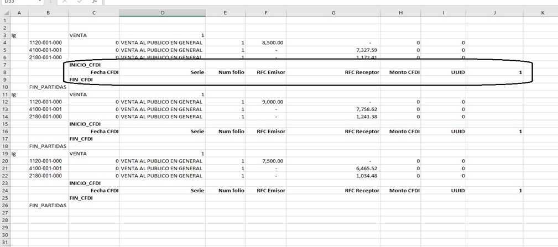This screenshot has height=247, width=558.
Task: Click the Cancel entry X icon
Action: point(65,2)
